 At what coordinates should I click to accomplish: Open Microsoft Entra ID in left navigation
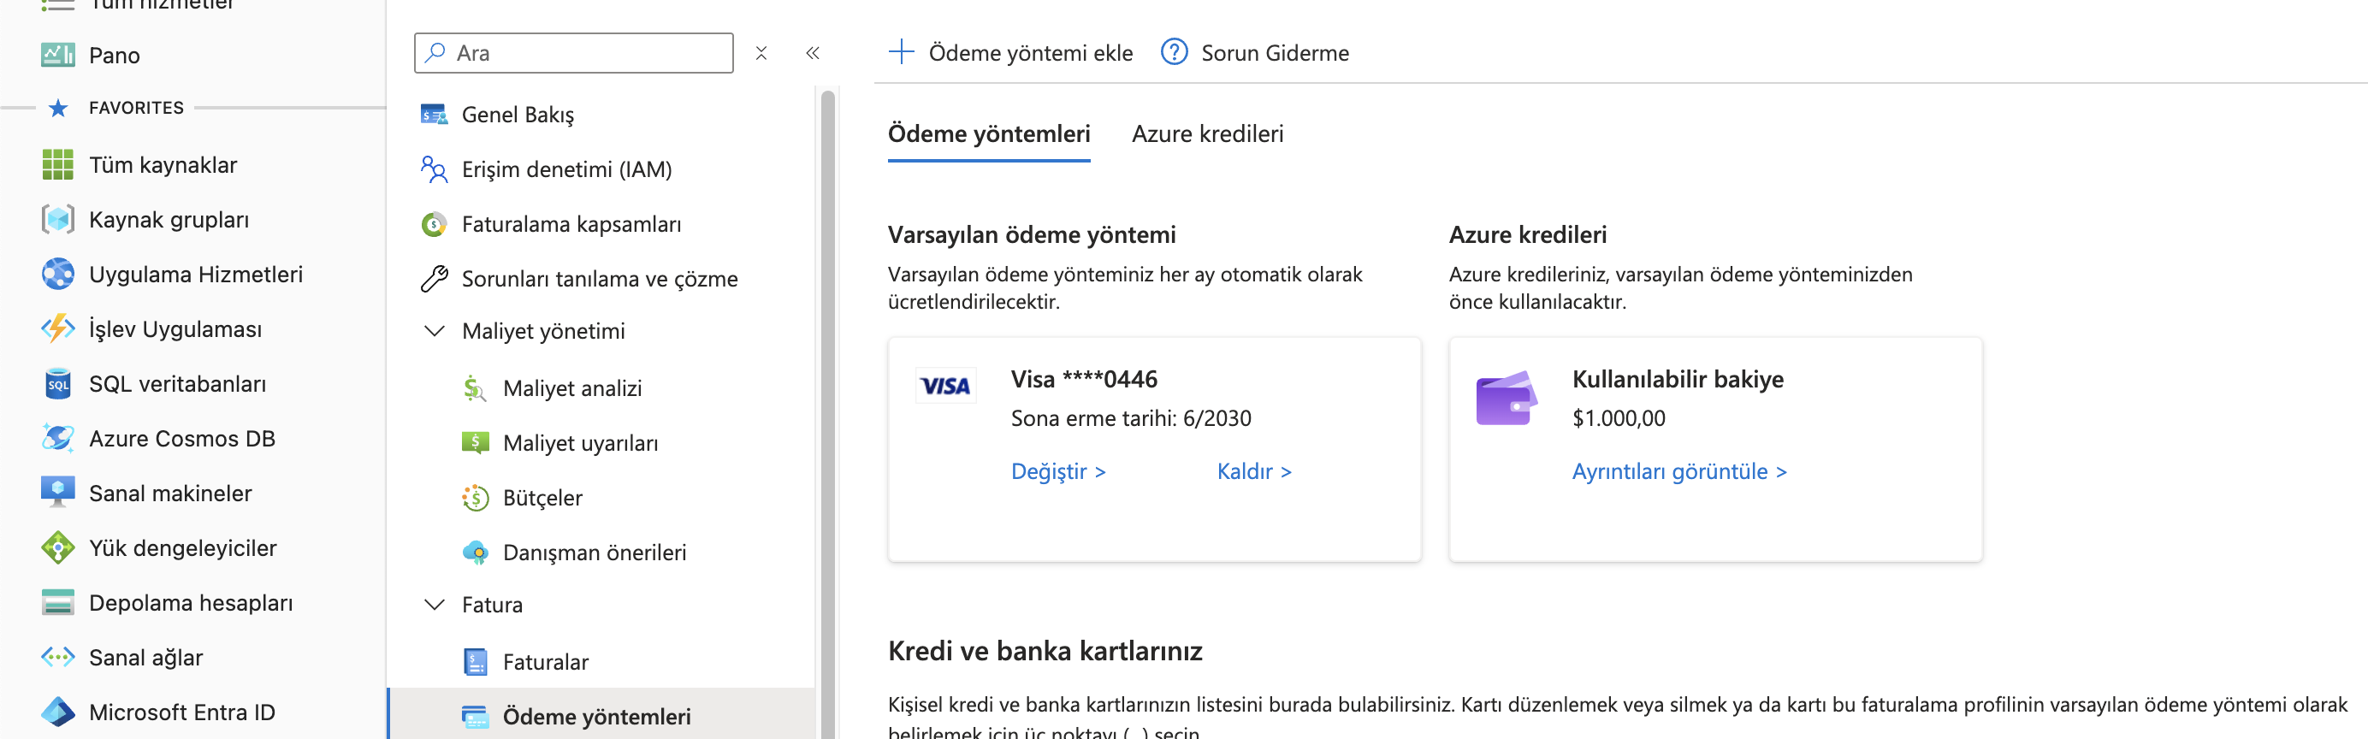(x=182, y=712)
